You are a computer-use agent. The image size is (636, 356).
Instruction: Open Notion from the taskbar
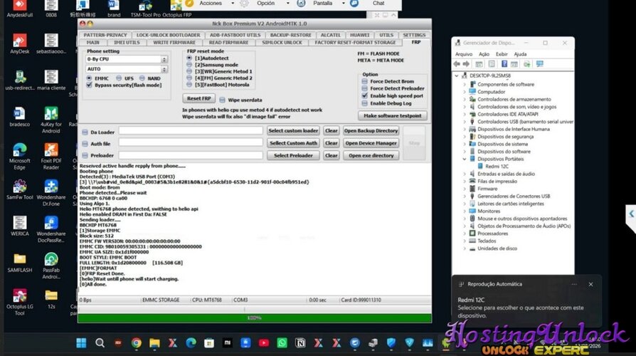(300, 343)
